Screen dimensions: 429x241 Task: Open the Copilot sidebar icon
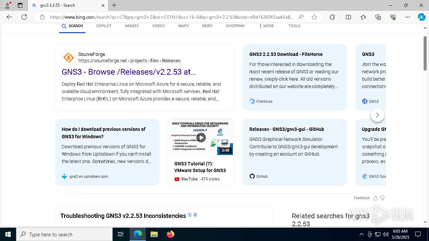point(421,17)
